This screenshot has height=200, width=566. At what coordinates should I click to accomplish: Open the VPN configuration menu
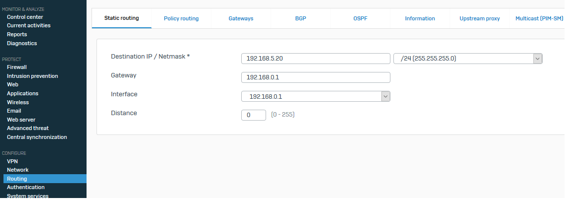[12, 161]
